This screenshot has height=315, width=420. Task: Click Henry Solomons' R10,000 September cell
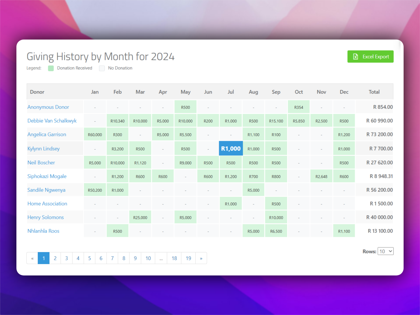click(x=276, y=218)
